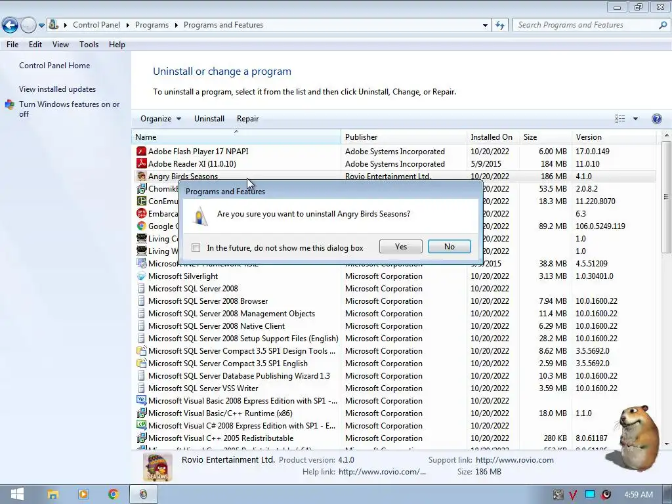
Task: Click the address bar refresh button
Action: (x=499, y=26)
